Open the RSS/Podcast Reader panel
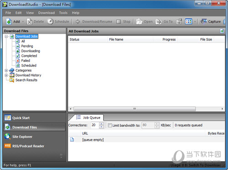This screenshot has height=170, width=228. (35, 146)
